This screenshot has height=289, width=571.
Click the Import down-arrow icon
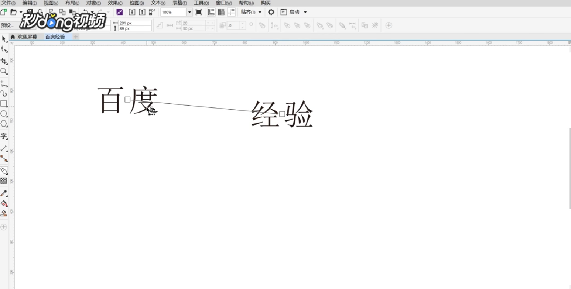(x=132, y=12)
